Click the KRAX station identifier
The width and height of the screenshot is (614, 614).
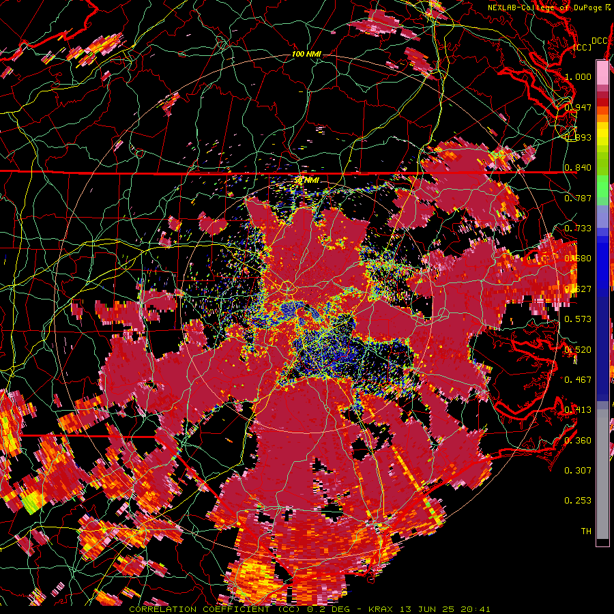[379, 609]
